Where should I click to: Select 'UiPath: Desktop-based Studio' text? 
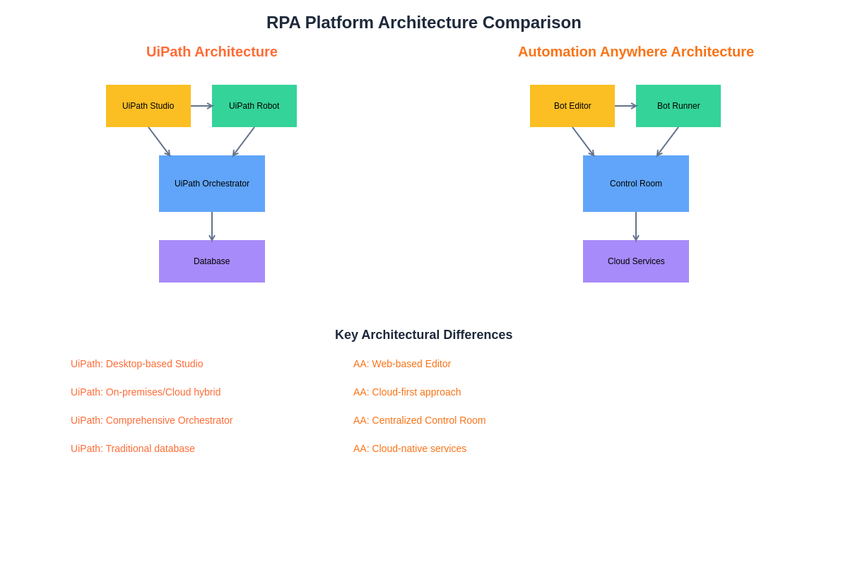tap(137, 364)
